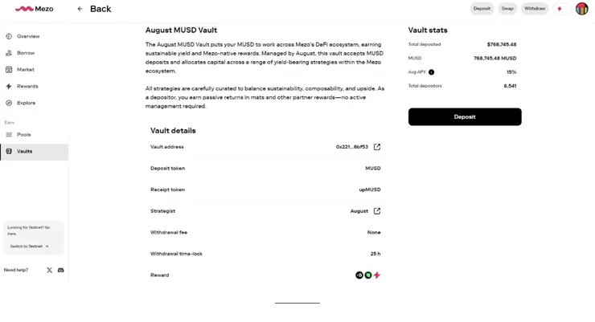Select Pools under Earn

[24, 134]
